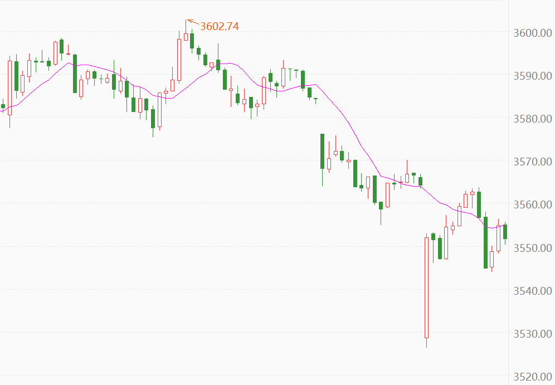
Task: Click the tall red candle just before the peak
Action: 179,59
